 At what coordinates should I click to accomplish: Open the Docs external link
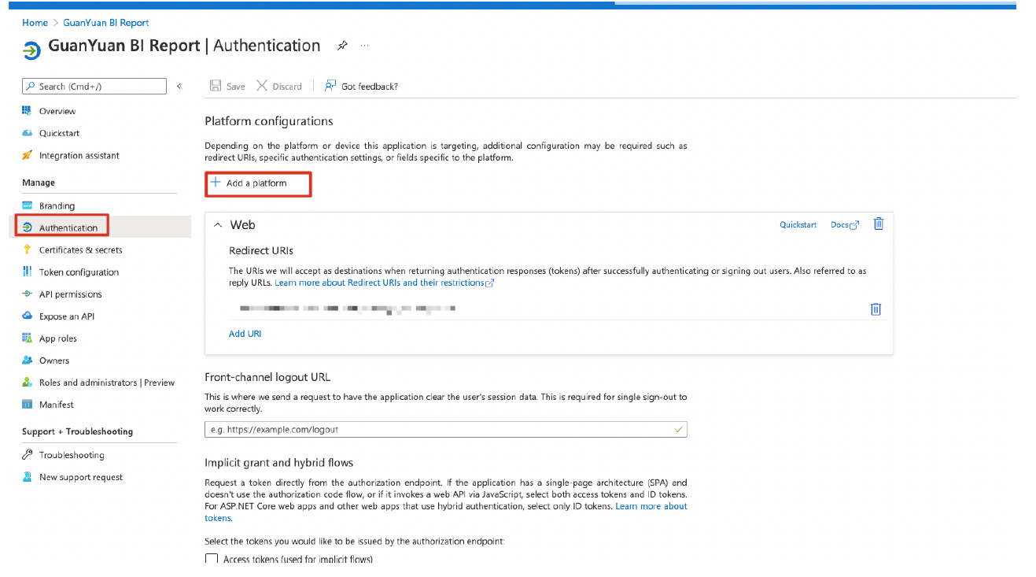pos(845,224)
